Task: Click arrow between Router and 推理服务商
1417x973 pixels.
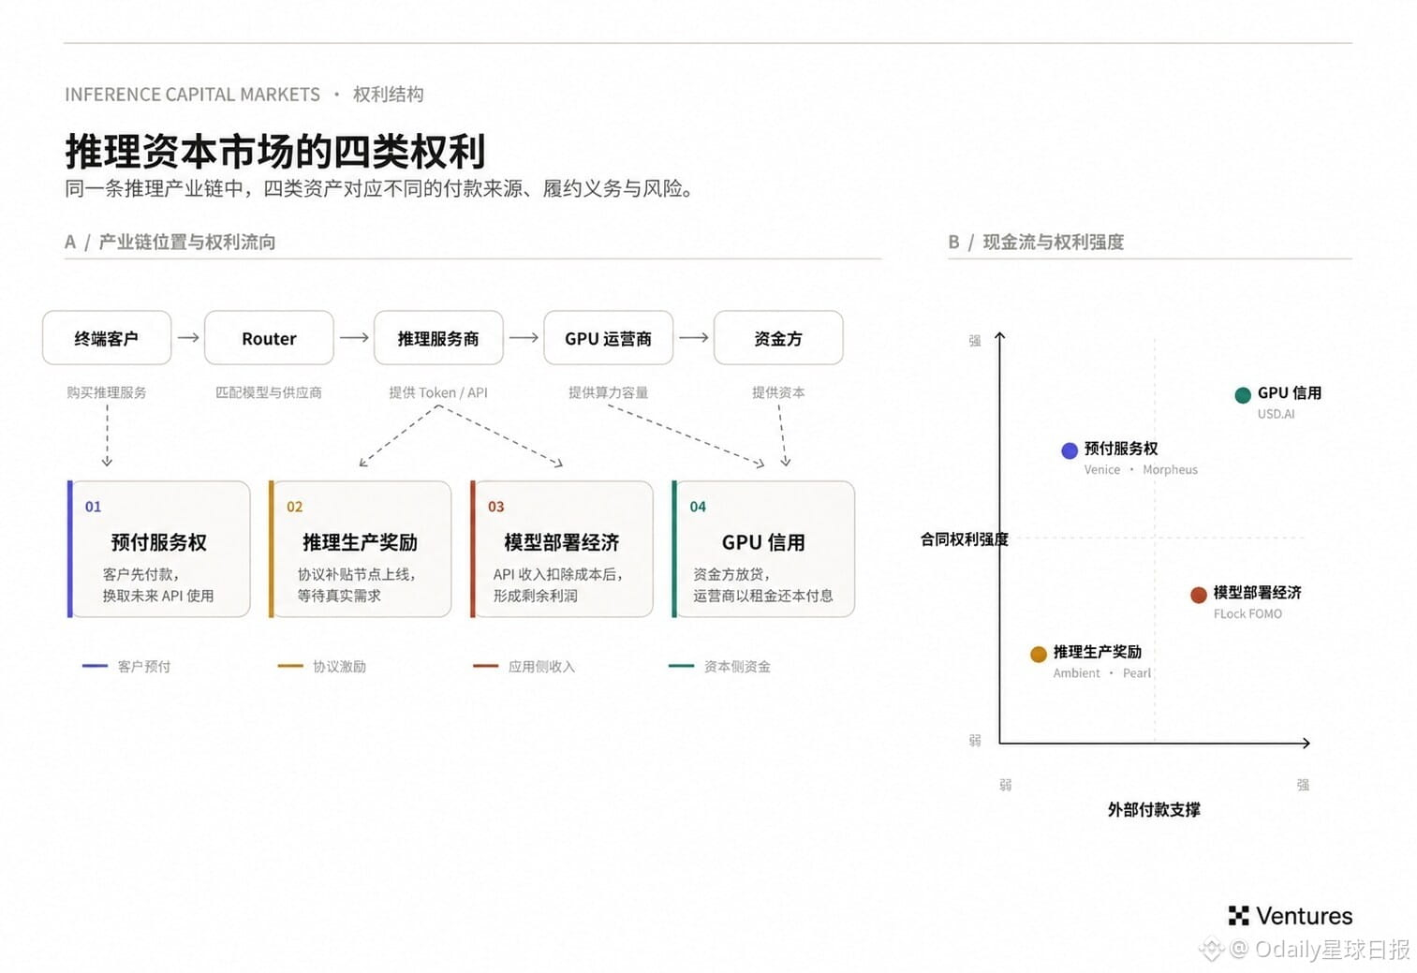Action: (354, 337)
